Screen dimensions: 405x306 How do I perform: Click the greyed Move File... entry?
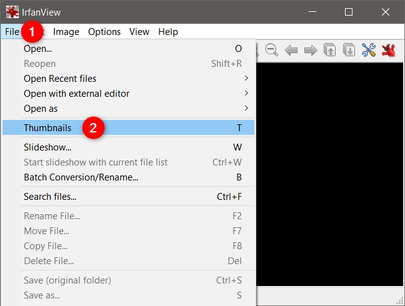(x=128, y=231)
